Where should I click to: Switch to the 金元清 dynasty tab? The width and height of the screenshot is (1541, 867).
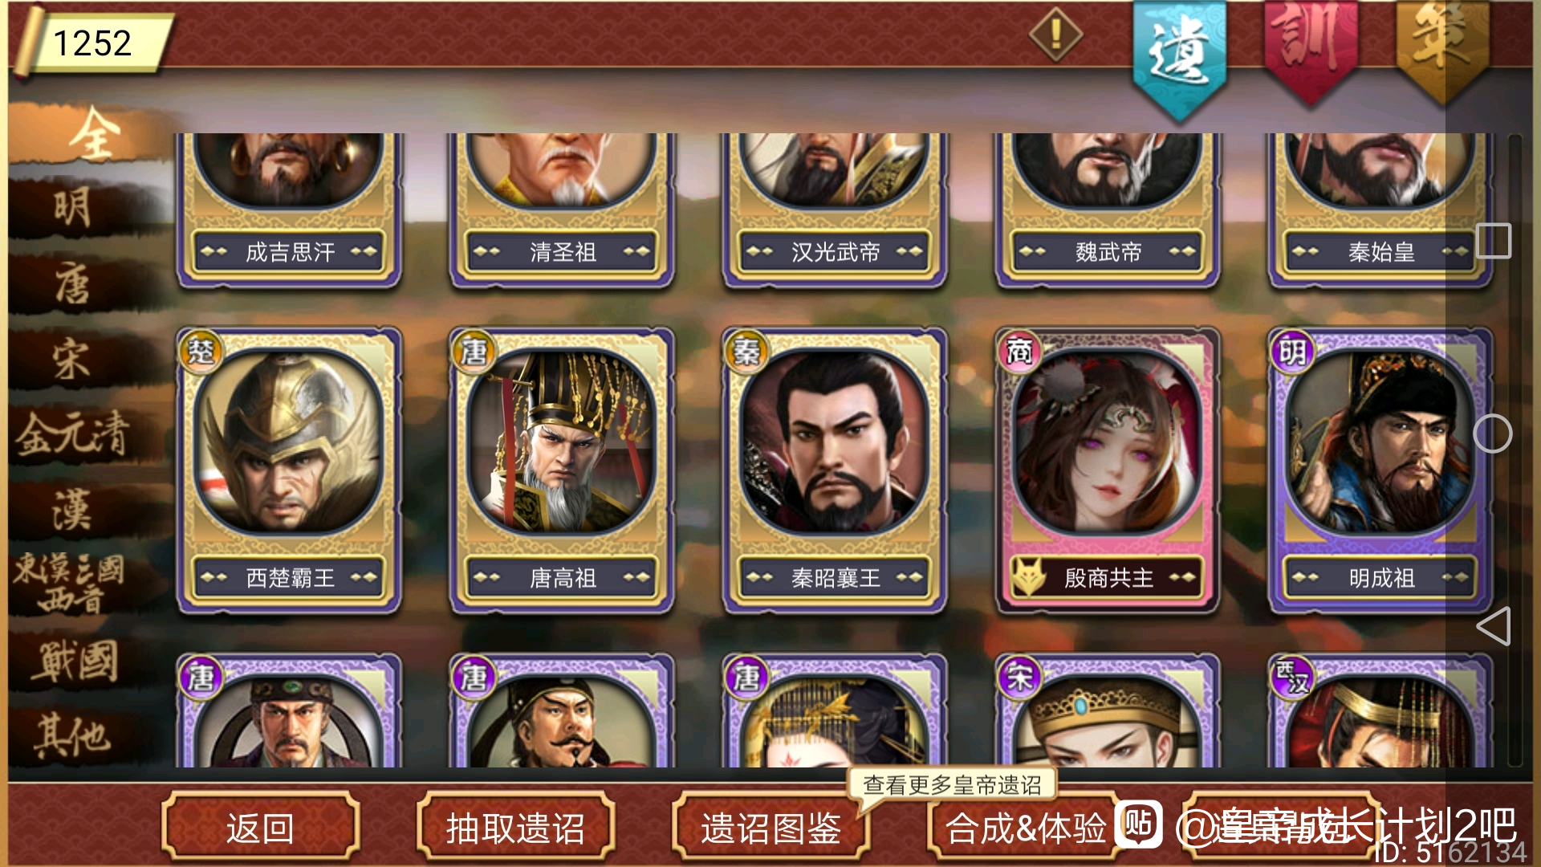(74, 433)
